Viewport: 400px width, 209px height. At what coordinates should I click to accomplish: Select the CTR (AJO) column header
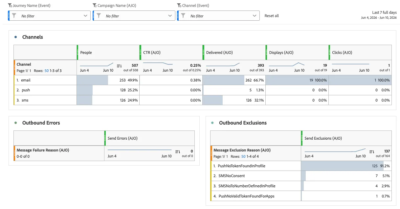(x=171, y=53)
